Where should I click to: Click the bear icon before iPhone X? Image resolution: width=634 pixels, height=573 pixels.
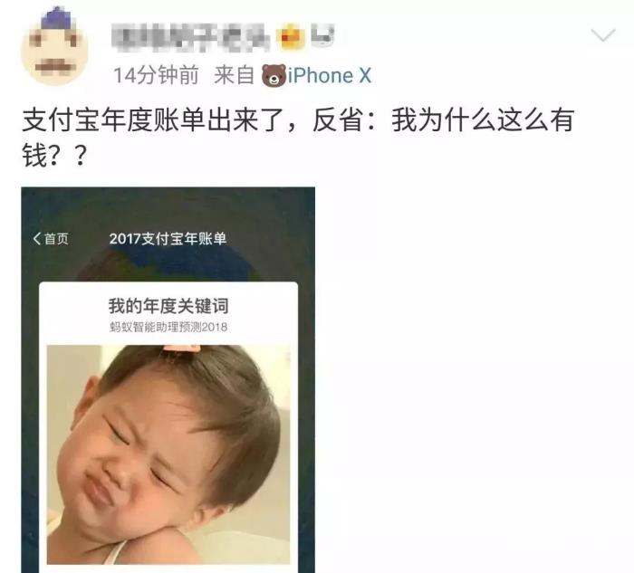[274, 75]
